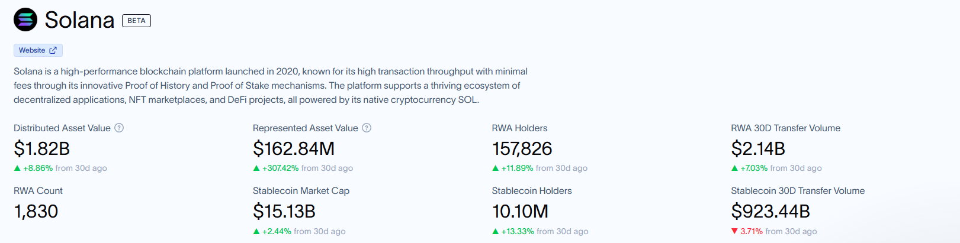The height and width of the screenshot is (243, 960).
Task: Select the Represented Asset Value figure $162.84M
Action: coord(294,148)
